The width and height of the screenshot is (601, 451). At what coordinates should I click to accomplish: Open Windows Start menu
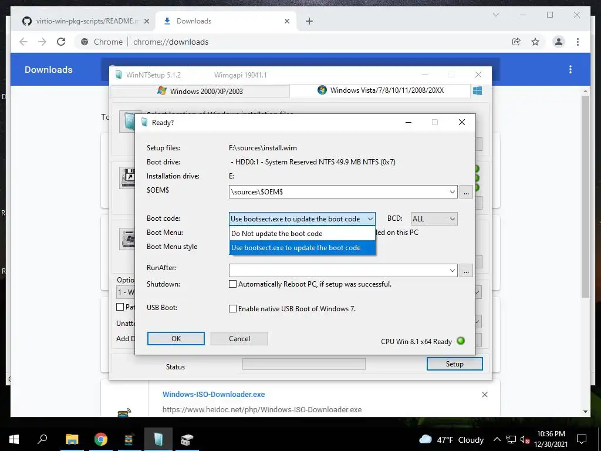click(14, 439)
